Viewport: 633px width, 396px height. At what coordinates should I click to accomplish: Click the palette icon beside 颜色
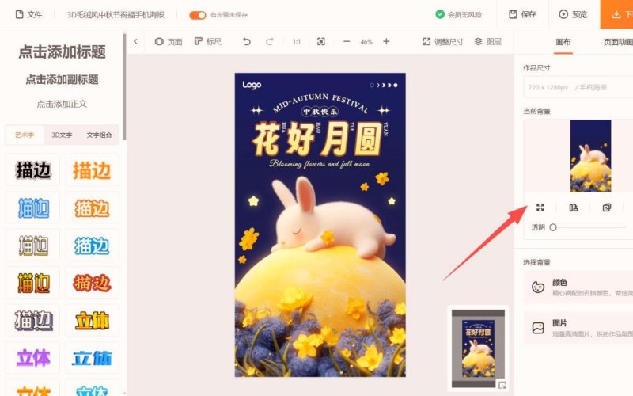click(x=538, y=287)
